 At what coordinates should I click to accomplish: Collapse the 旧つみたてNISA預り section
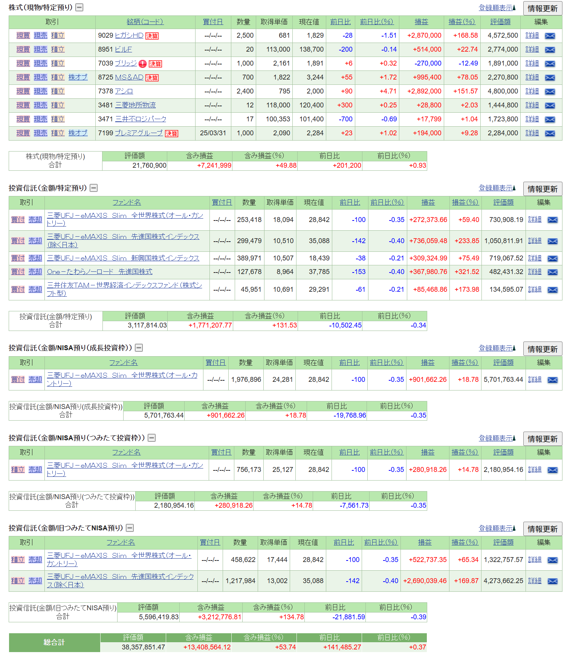(130, 528)
